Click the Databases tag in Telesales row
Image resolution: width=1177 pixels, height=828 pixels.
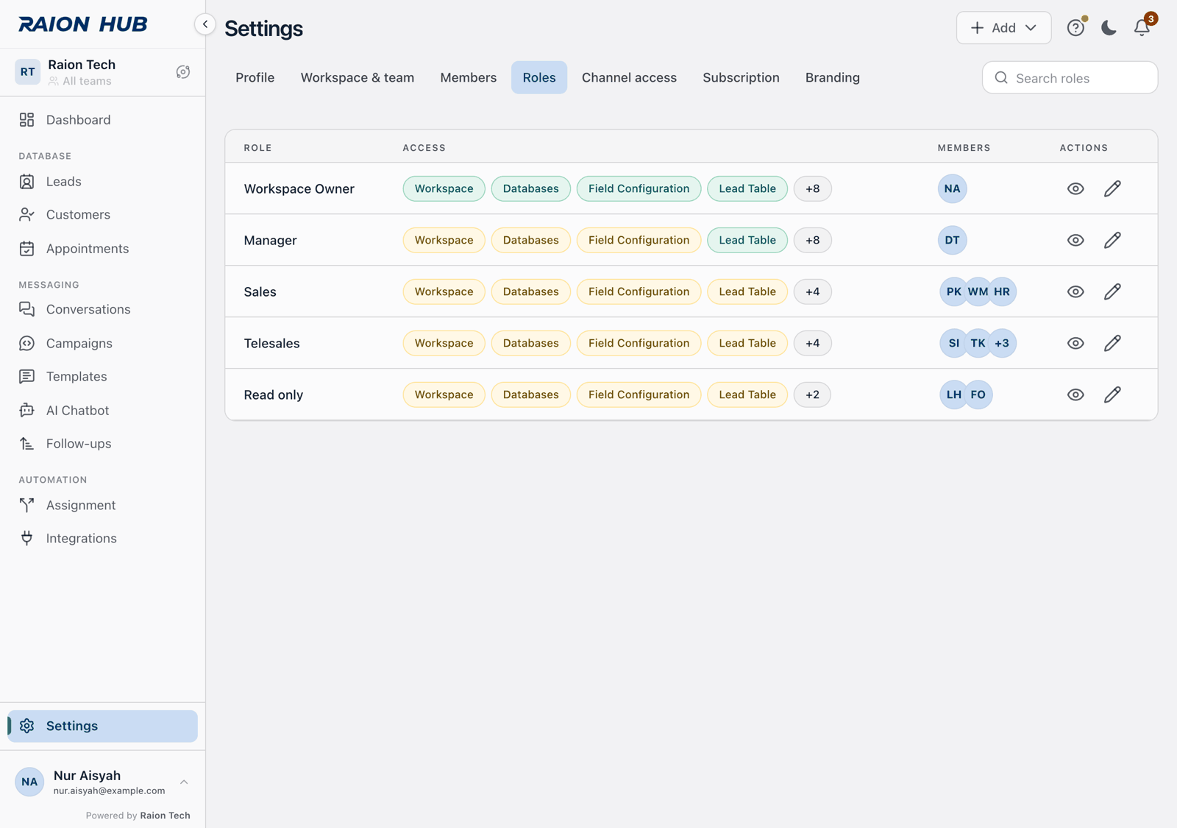click(x=530, y=344)
